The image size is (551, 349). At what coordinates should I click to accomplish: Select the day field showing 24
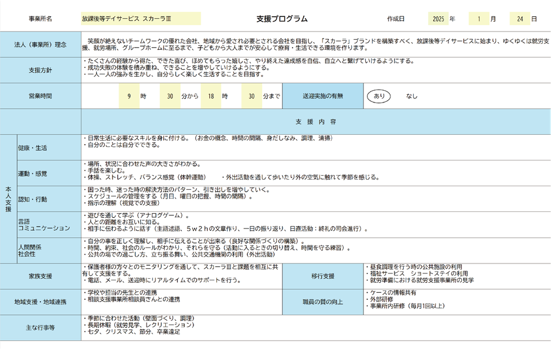(x=520, y=19)
